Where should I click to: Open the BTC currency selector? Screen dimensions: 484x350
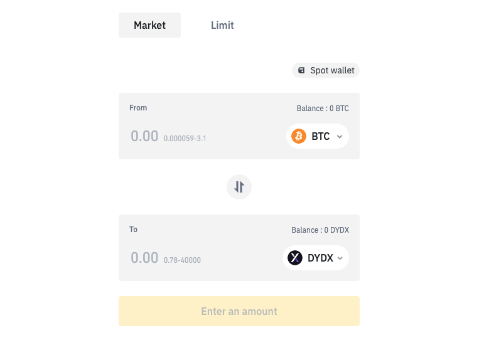point(318,136)
